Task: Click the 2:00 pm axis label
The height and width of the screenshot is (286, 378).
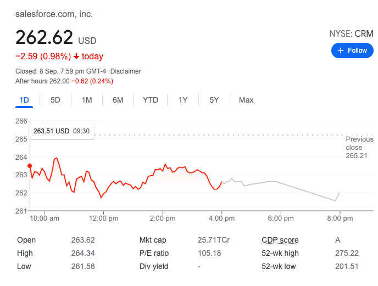Action: pyautogui.click(x=163, y=218)
